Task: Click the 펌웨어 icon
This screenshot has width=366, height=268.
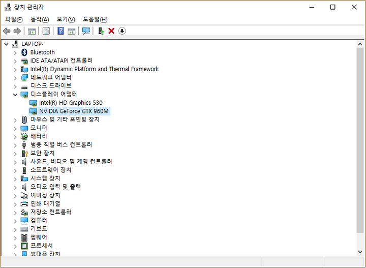Action: click(x=24, y=237)
